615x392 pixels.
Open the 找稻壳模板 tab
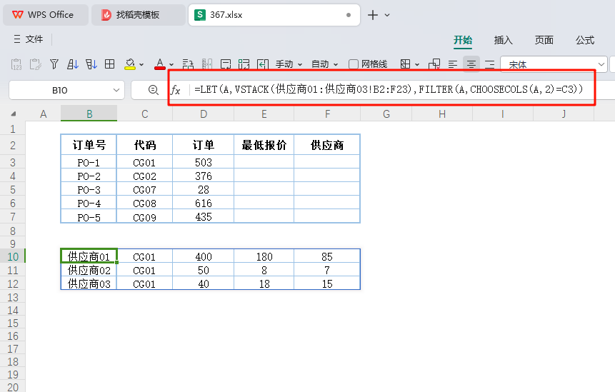(x=138, y=15)
